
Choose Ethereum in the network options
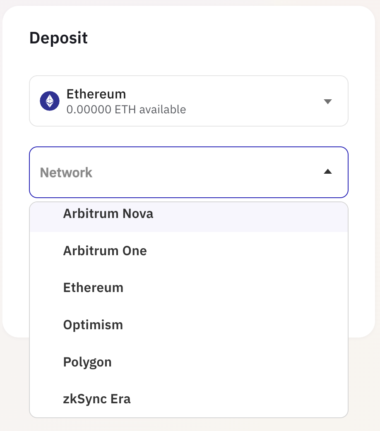pos(93,287)
